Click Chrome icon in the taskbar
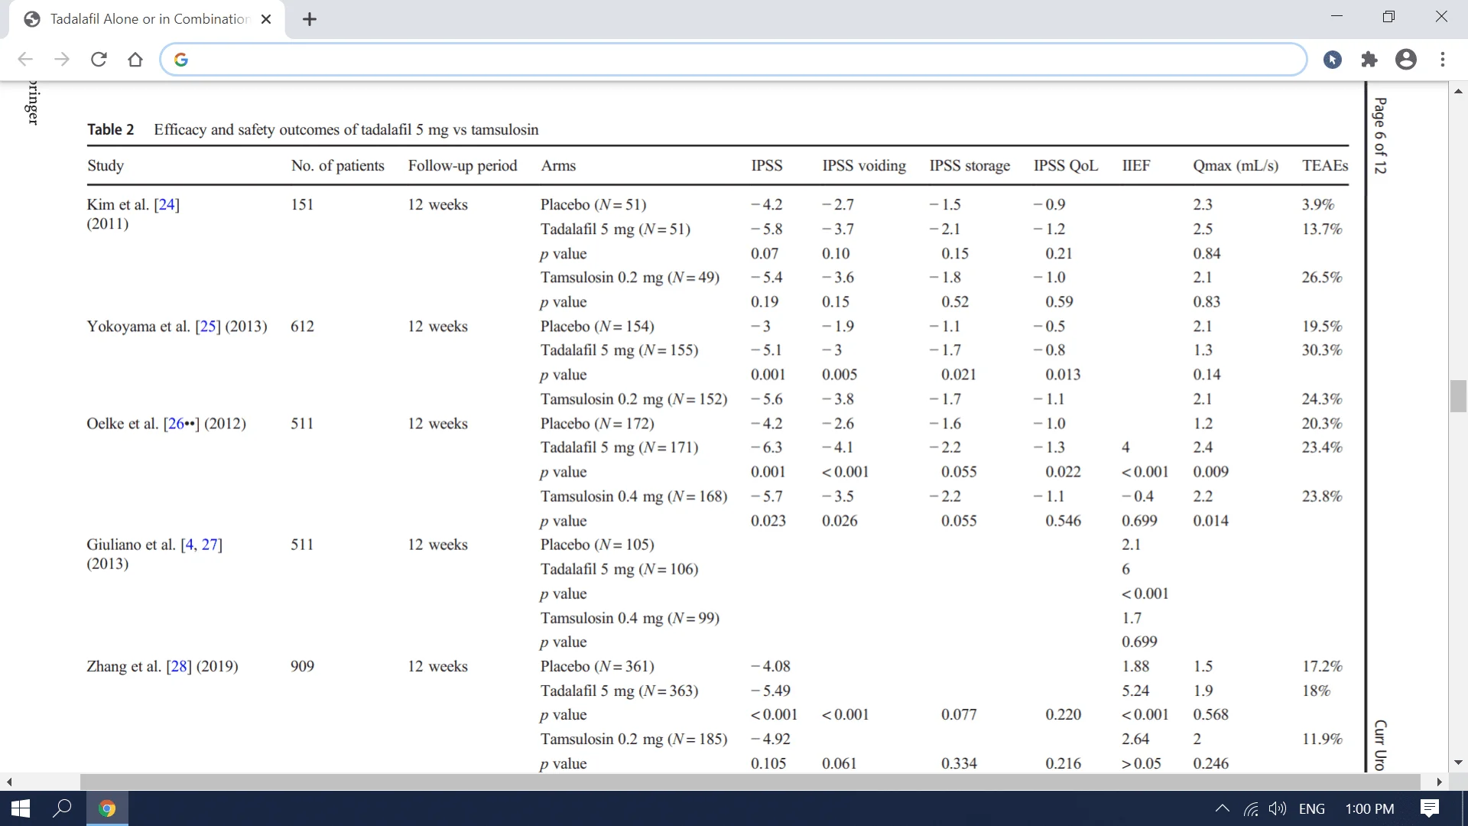1468x826 pixels. pyautogui.click(x=107, y=808)
